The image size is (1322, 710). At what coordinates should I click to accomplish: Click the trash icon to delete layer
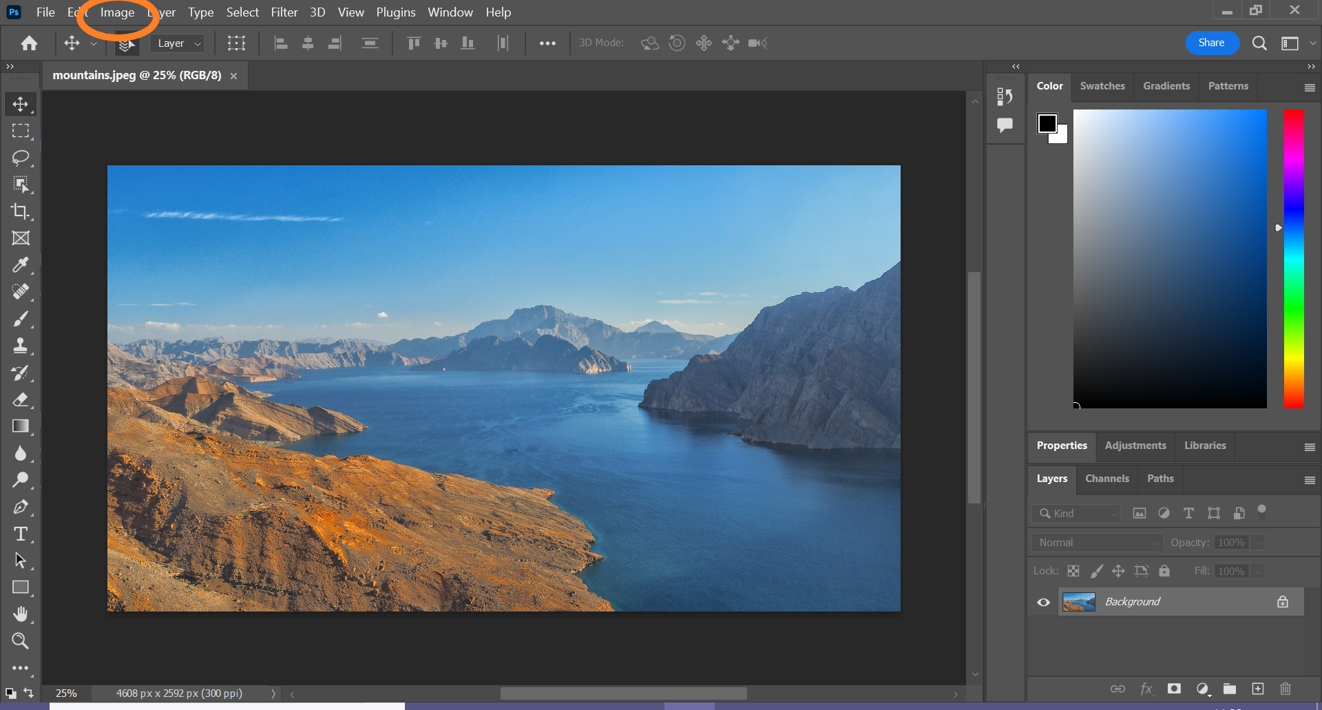1286,689
